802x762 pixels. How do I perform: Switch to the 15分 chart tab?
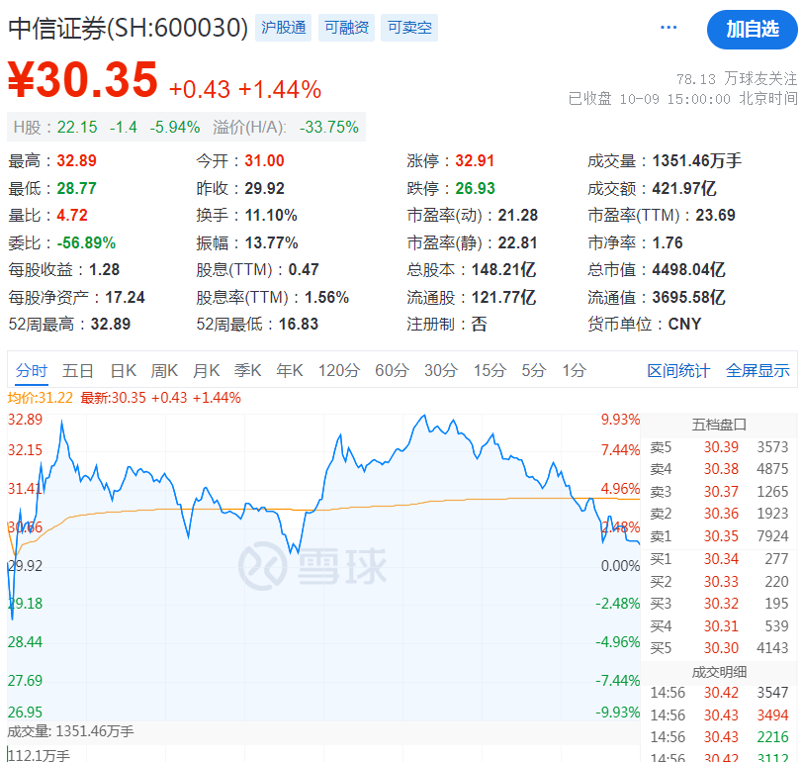(x=490, y=370)
